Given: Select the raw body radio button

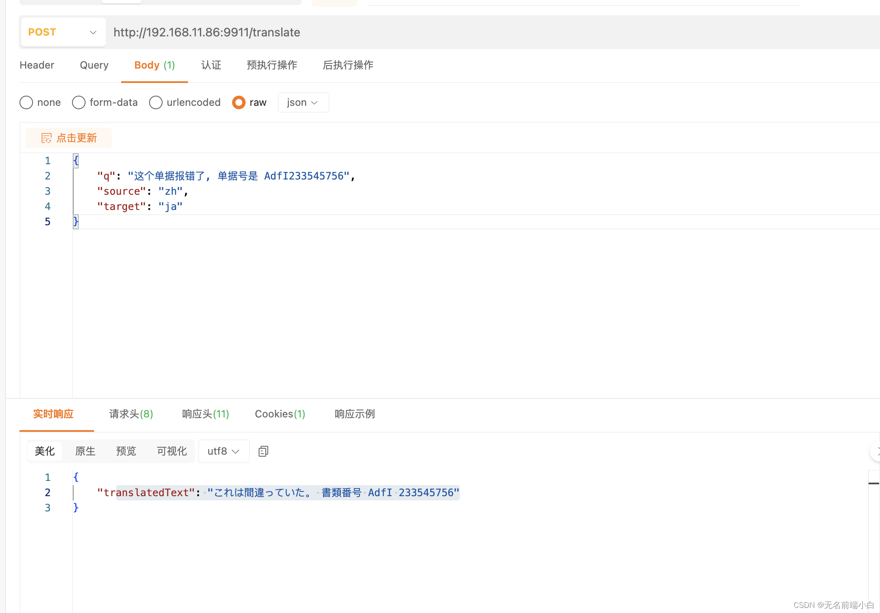Looking at the screenshot, I should tap(239, 102).
